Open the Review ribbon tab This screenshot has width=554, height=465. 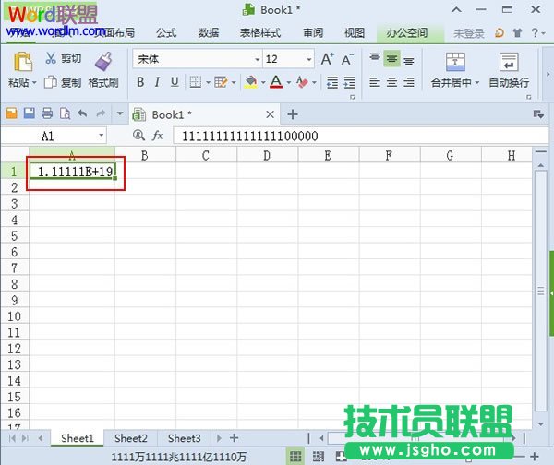[x=313, y=33]
